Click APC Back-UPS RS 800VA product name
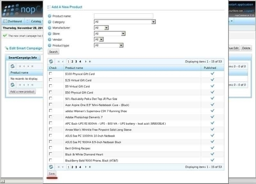Viewport: 256px width, 184px height. [116, 124]
